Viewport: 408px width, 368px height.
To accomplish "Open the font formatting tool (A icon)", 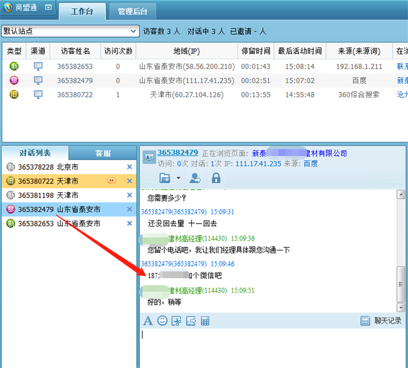I will click(148, 321).
